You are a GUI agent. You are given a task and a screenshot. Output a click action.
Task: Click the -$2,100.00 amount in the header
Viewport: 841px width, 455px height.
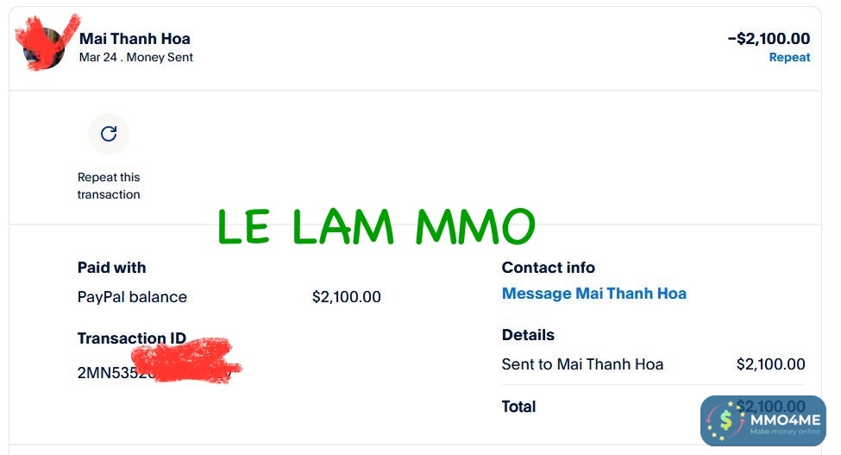[769, 39]
